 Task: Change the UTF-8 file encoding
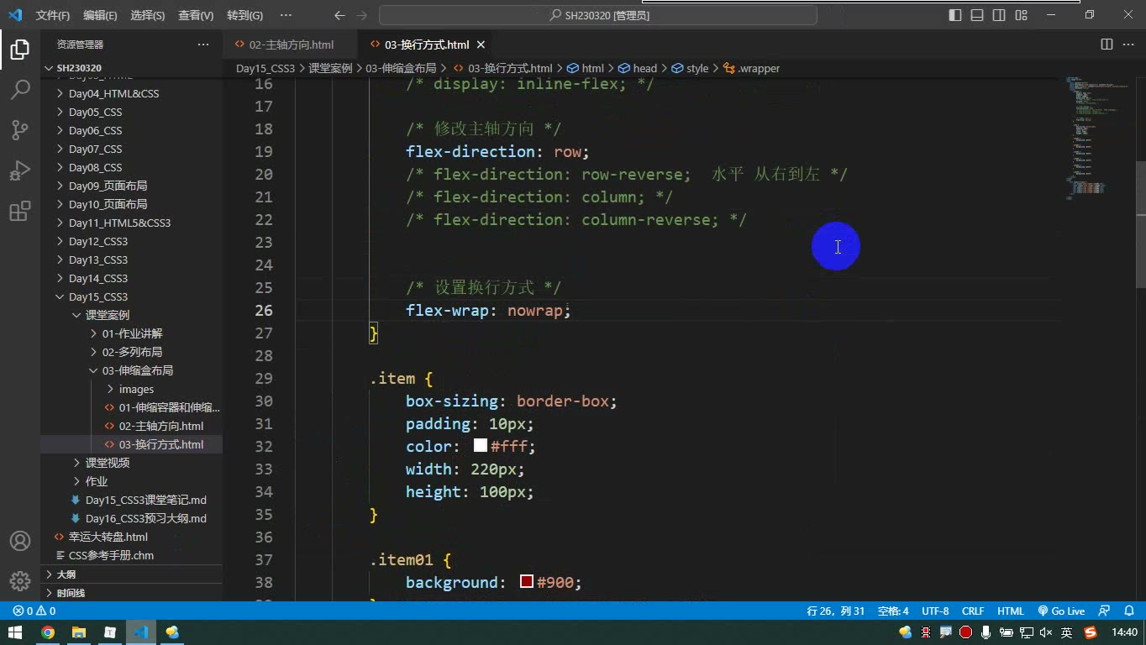pyautogui.click(x=935, y=611)
